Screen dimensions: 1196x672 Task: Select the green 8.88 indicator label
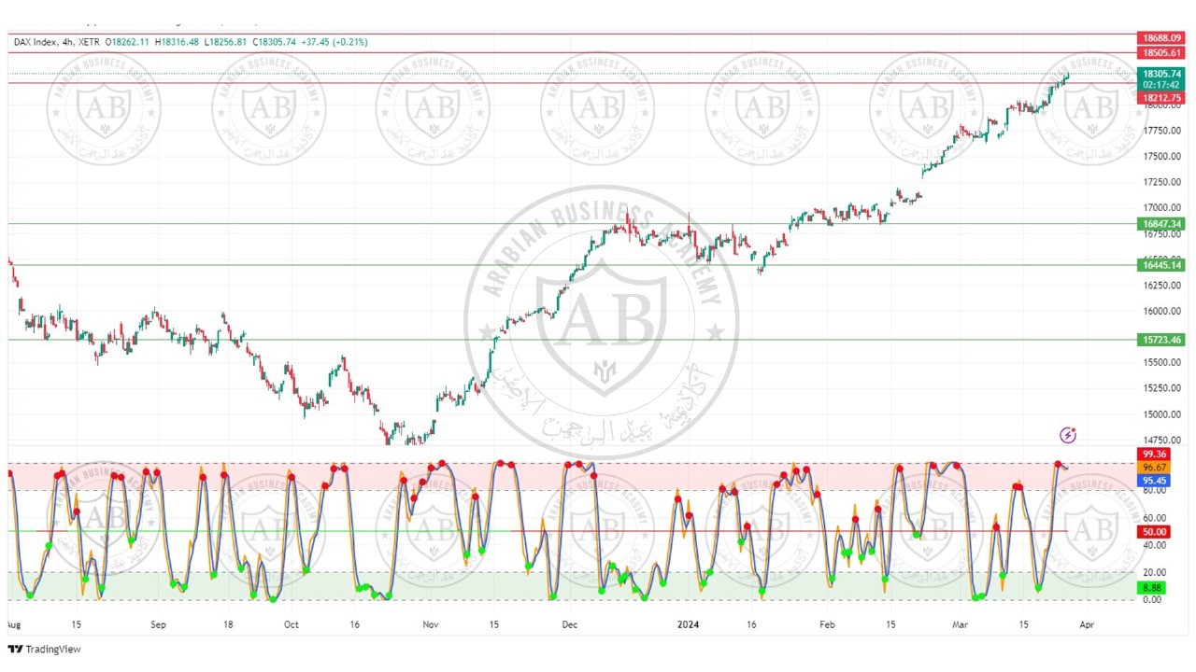click(x=1150, y=588)
